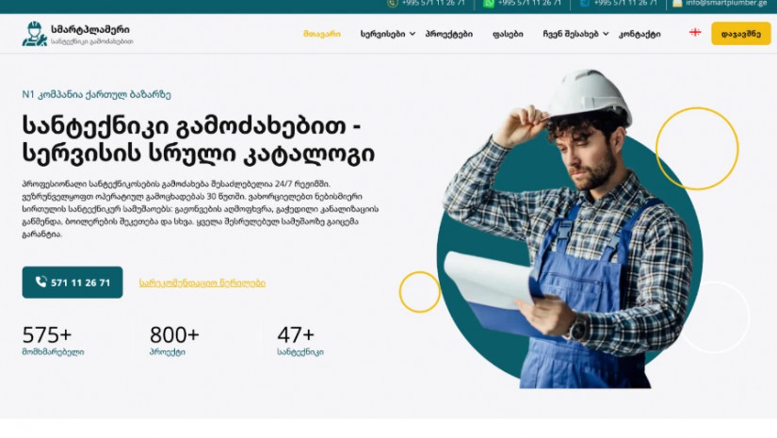Click the სმარტპლამერი plumber logo icon

(34, 34)
